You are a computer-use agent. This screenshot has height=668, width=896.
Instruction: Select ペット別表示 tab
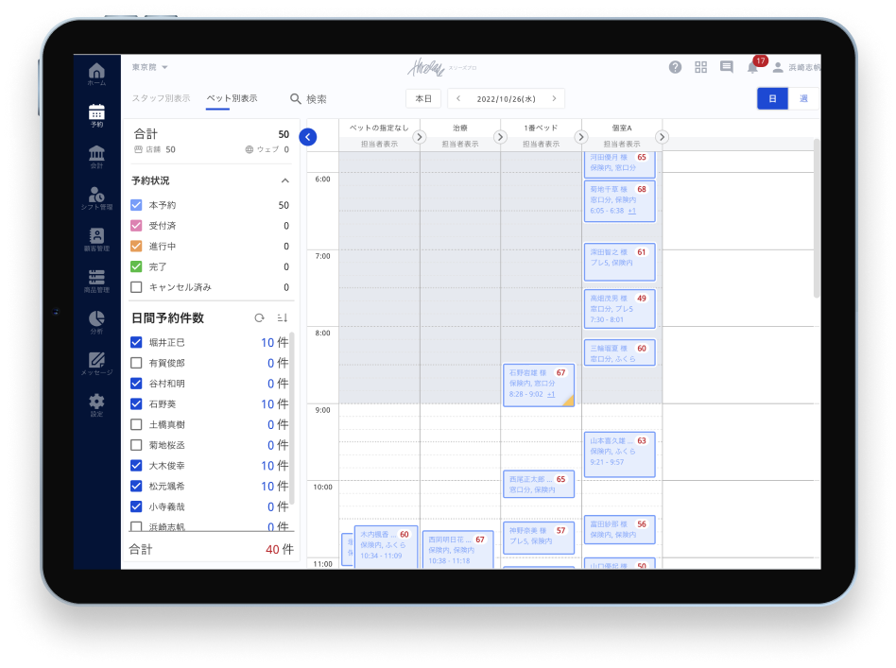(x=232, y=98)
